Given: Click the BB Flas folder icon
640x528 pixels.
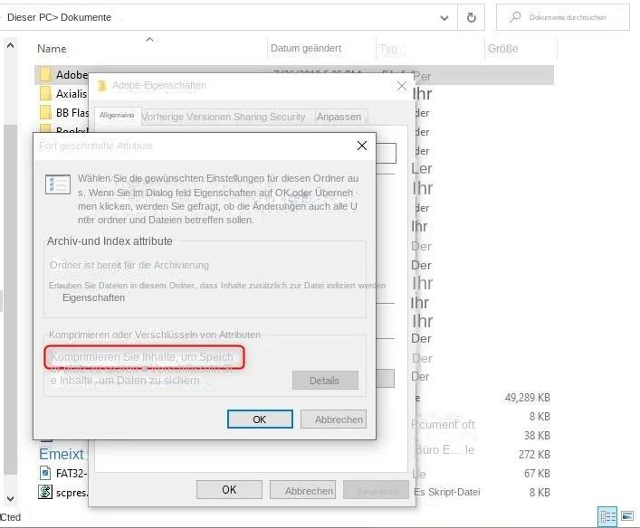Looking at the screenshot, I should [x=45, y=113].
